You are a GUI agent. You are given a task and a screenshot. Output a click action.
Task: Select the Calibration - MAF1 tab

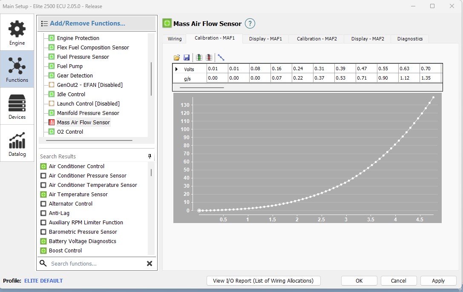point(214,38)
